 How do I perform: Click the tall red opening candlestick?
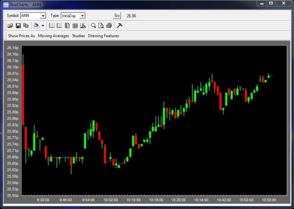[x=23, y=95]
